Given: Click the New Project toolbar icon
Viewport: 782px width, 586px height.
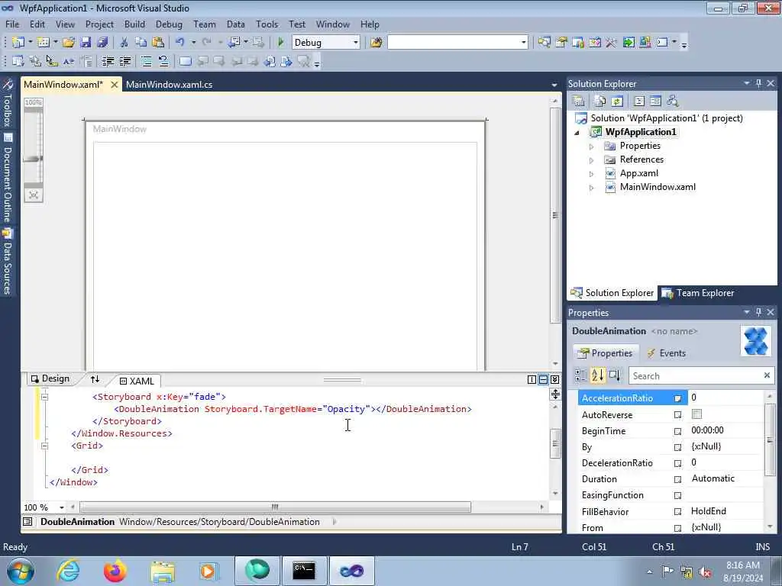Looking at the screenshot, I should click(18, 43).
